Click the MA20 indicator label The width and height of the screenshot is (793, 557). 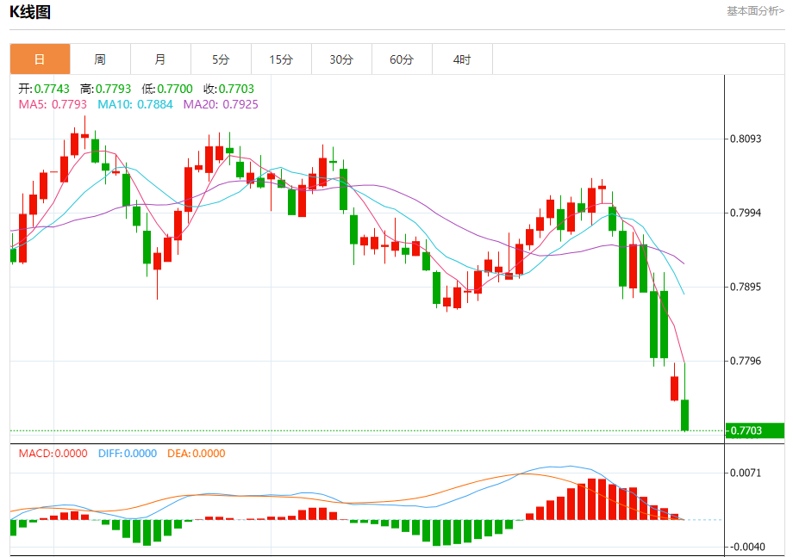220,104
